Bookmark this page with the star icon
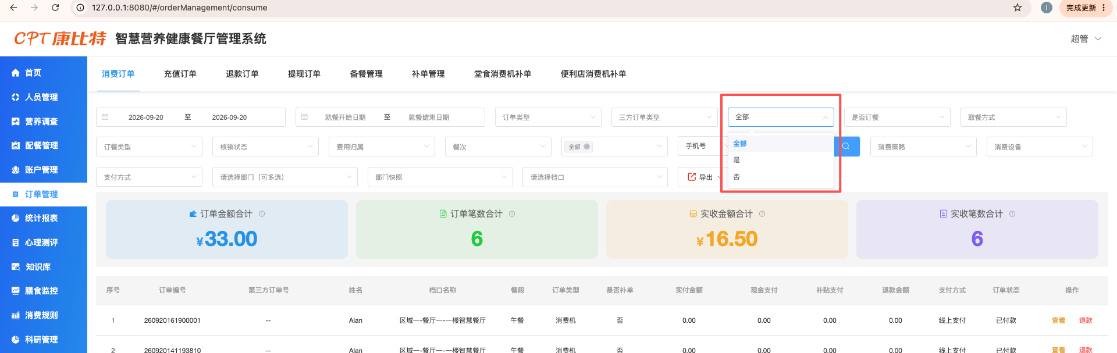 click(x=1018, y=8)
